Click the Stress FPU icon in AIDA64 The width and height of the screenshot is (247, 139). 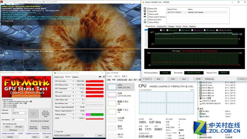coord(145,11)
